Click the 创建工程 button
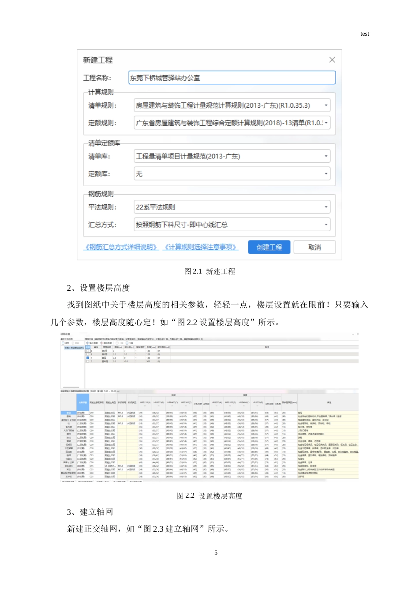Viewport: 419px width, 593px height. (269, 247)
